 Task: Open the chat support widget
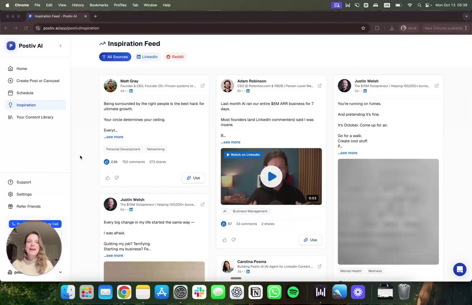[x=460, y=269]
